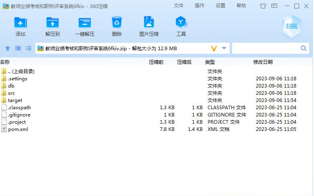Click date '2023-09-06 11:54' of target
Viewport: 314px width, 196px height.
pos(276,100)
